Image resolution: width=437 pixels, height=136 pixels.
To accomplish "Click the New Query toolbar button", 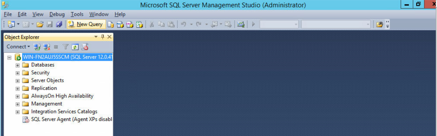I will [86, 24].
